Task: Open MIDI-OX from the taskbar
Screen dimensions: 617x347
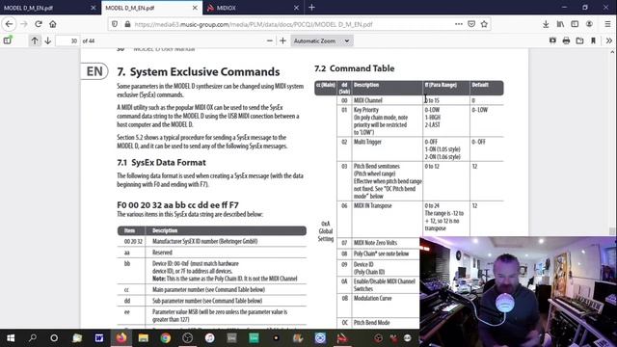Action: tap(342, 338)
